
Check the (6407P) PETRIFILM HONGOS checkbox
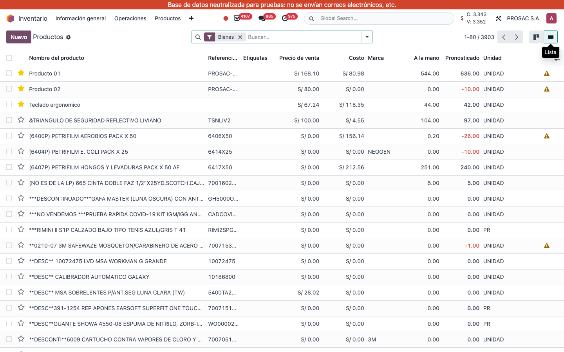(x=9, y=167)
